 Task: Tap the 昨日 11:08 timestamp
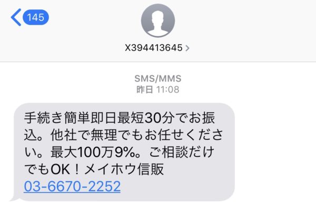tap(158, 89)
